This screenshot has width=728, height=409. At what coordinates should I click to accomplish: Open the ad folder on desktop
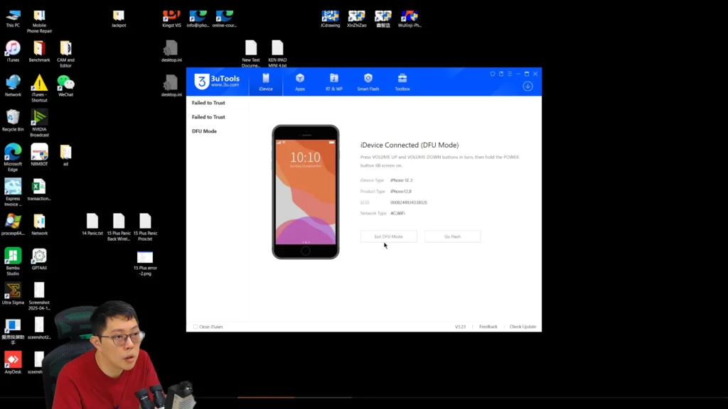click(x=65, y=156)
